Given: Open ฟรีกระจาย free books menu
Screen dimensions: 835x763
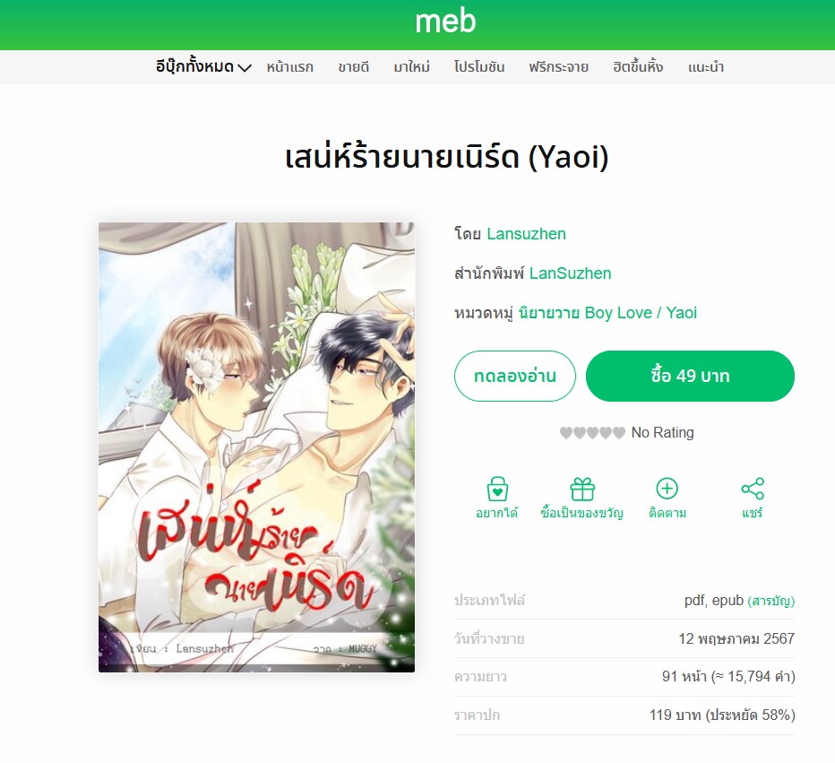Looking at the screenshot, I should click(558, 67).
